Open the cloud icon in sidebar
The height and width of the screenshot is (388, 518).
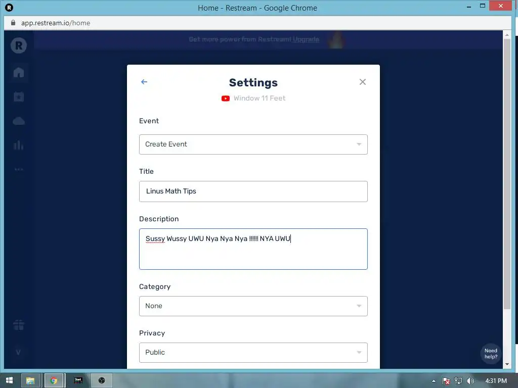(x=19, y=121)
